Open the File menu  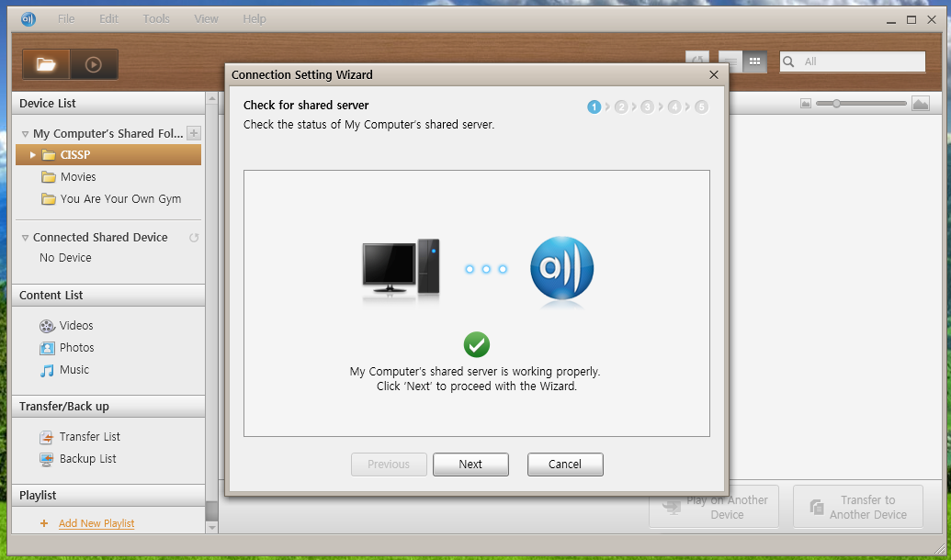coord(66,18)
